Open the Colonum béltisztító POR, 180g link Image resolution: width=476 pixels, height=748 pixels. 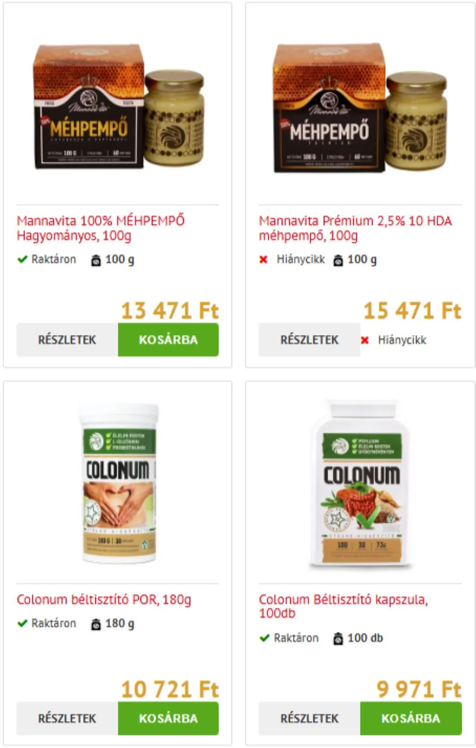pyautogui.click(x=104, y=600)
